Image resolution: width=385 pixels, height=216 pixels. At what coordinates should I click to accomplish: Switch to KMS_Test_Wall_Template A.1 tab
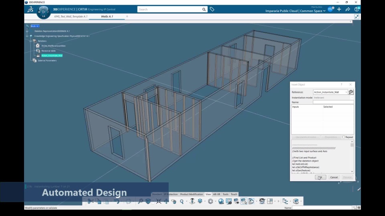point(71,16)
